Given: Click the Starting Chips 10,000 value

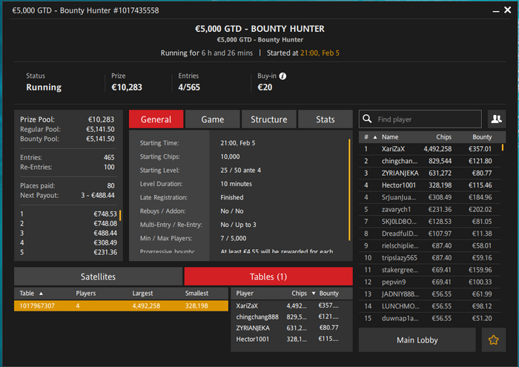Looking at the screenshot, I should (x=230, y=156).
